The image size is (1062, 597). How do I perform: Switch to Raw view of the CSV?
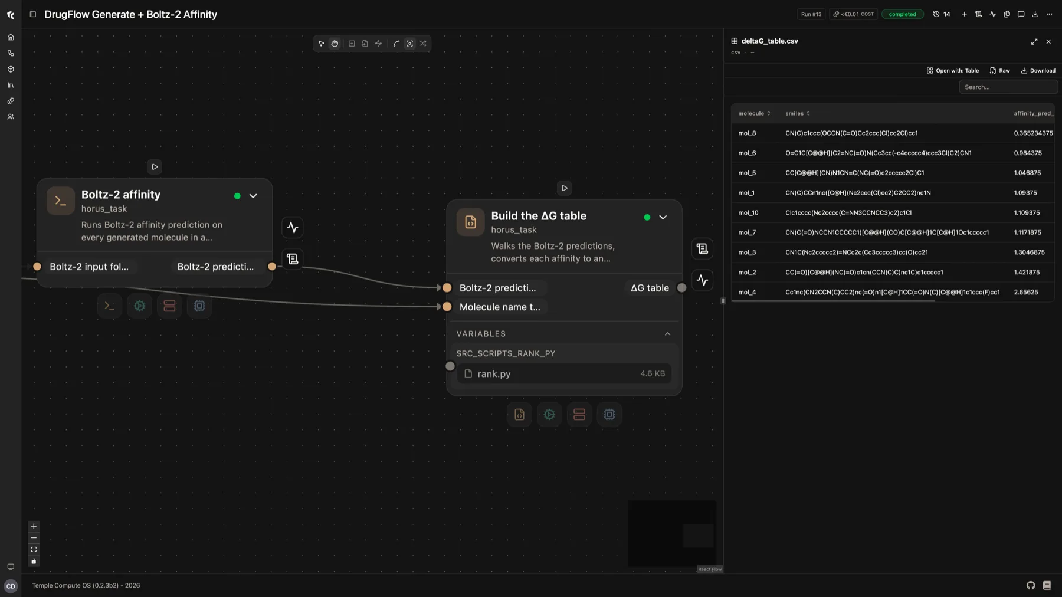pos(1000,71)
